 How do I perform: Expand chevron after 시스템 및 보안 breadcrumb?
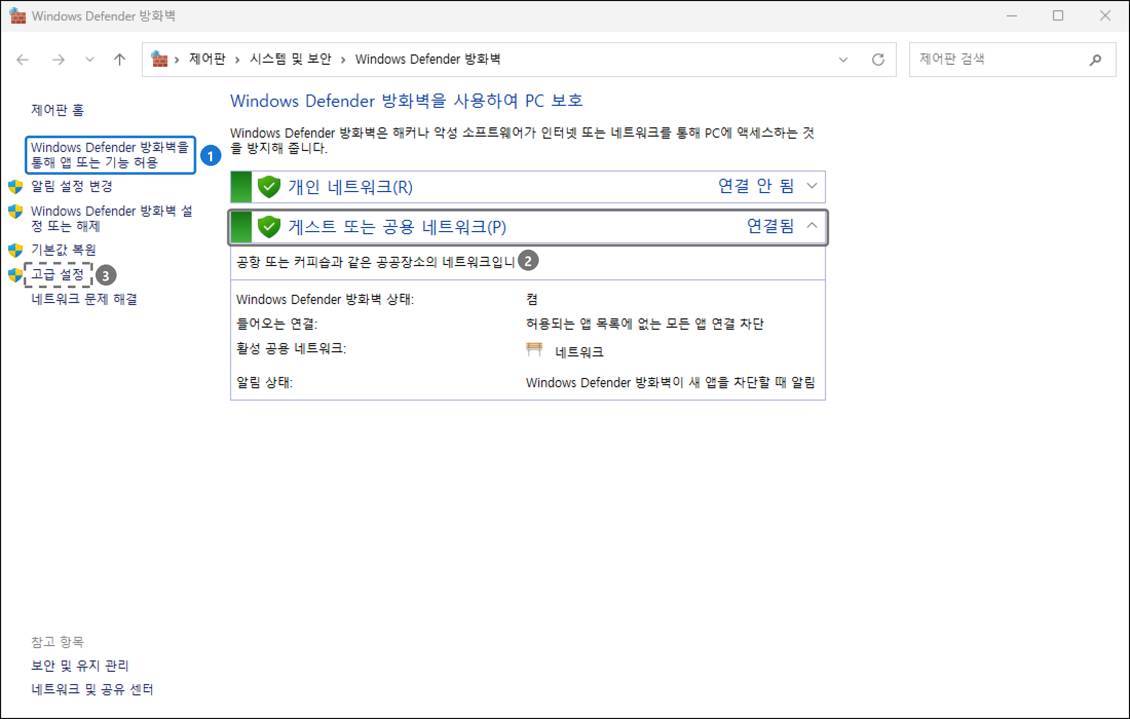pos(343,60)
